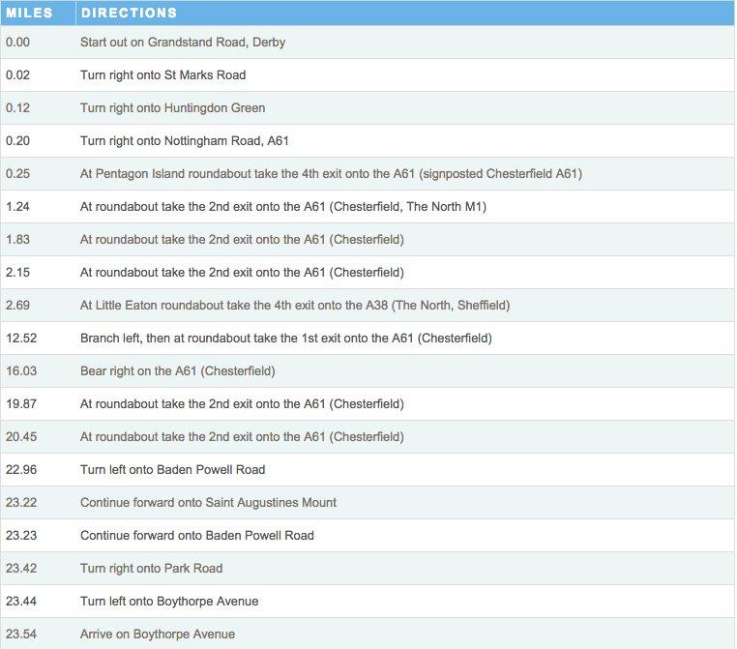Click the direction mentioning The North M1

point(283,207)
